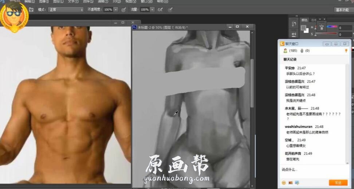Click the foreground color swatch
Screen dimensions: 354x189
[303, 28]
